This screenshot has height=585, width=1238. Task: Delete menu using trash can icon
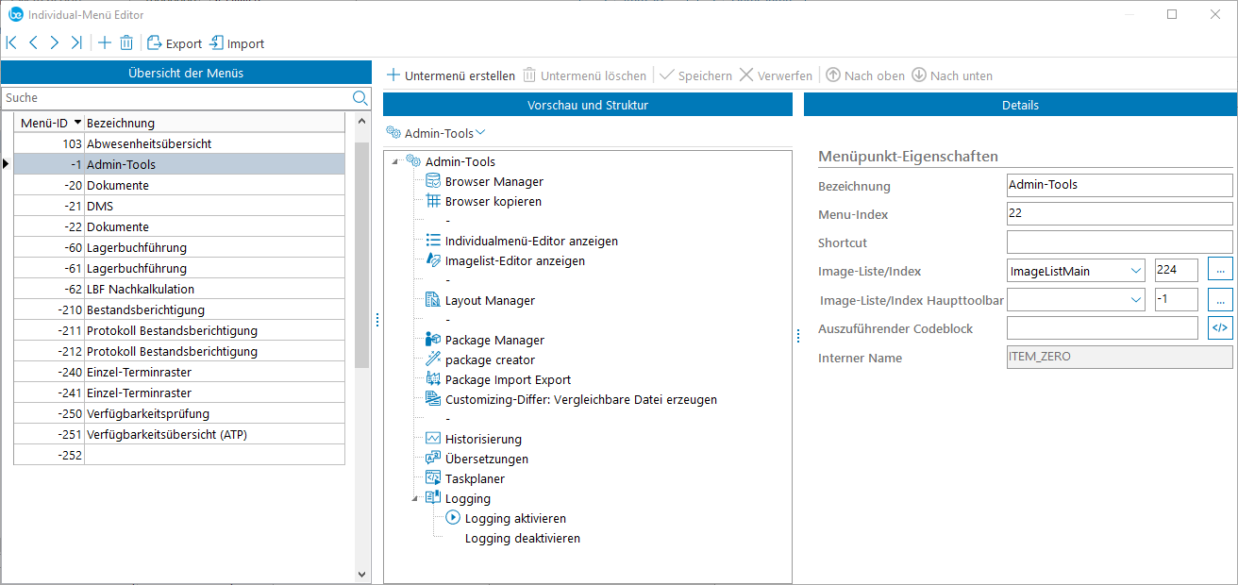click(x=126, y=42)
